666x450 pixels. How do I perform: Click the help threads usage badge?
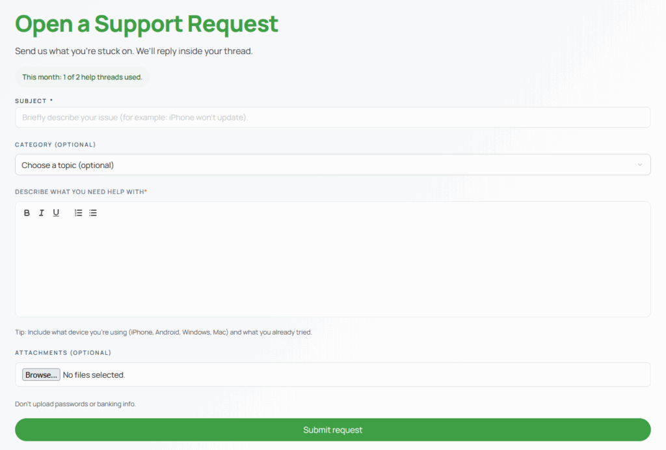[81, 77]
